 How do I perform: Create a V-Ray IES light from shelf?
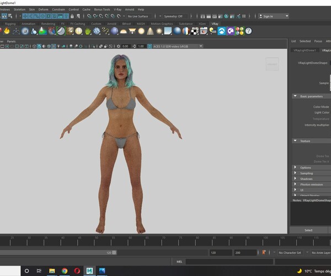(x=150, y=31)
